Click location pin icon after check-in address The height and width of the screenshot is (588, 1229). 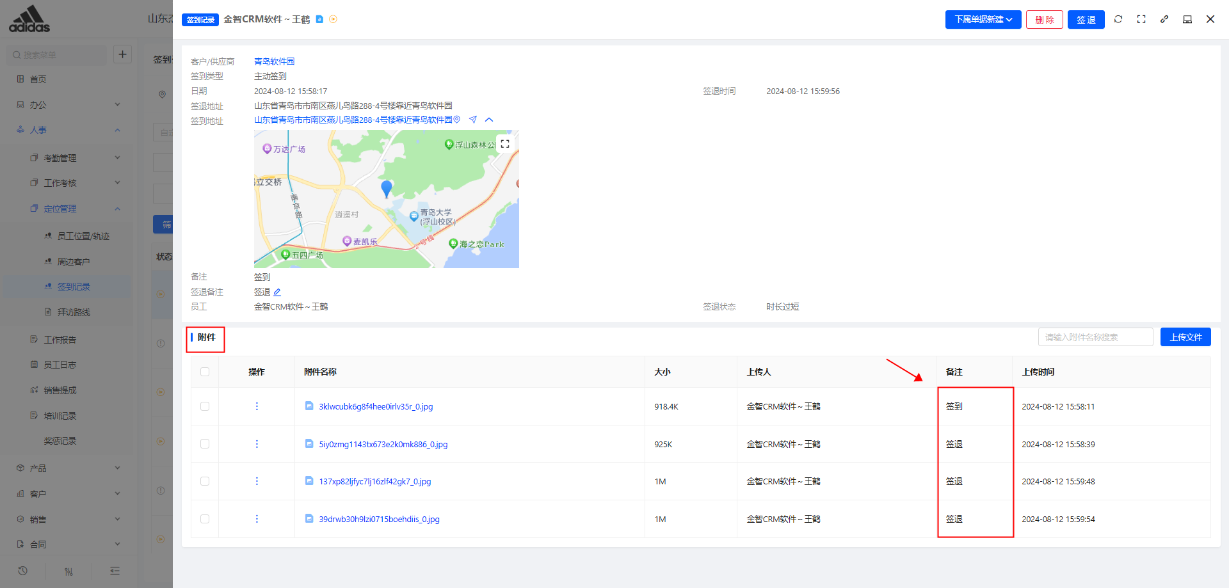(x=457, y=120)
